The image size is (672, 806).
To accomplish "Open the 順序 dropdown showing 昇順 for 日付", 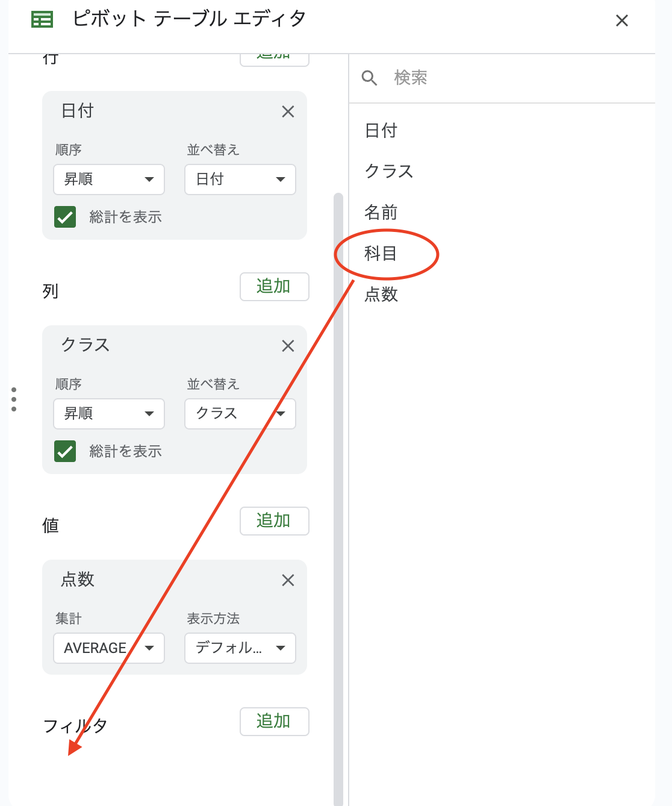I will tap(108, 180).
